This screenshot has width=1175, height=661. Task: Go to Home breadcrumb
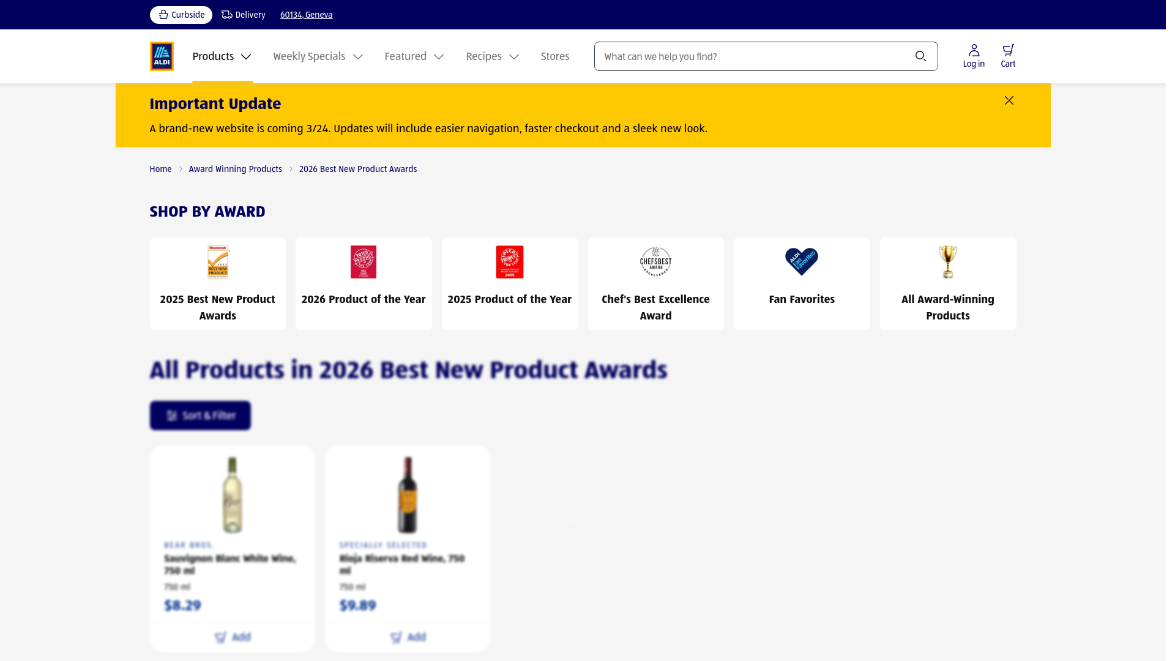[x=160, y=169]
